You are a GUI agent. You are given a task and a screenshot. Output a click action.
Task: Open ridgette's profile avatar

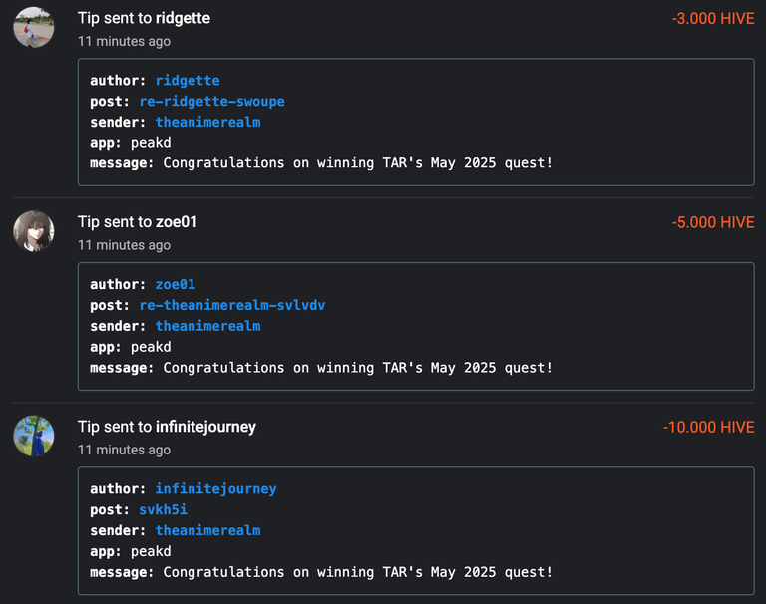click(x=34, y=27)
